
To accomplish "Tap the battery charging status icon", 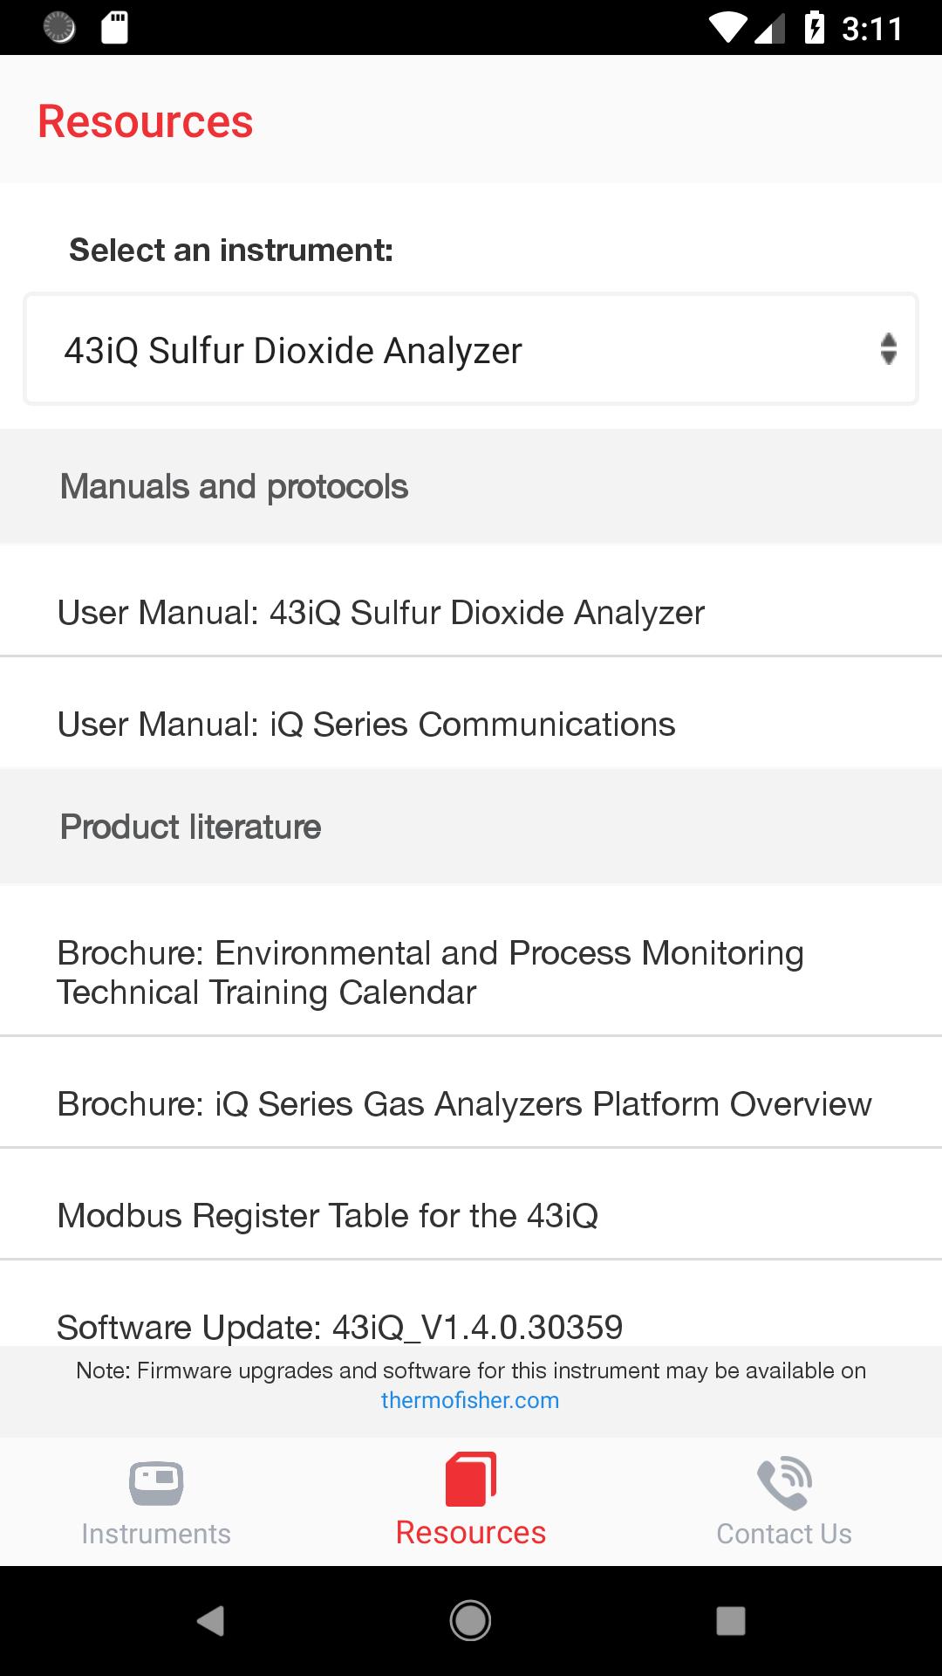I will [814, 27].
